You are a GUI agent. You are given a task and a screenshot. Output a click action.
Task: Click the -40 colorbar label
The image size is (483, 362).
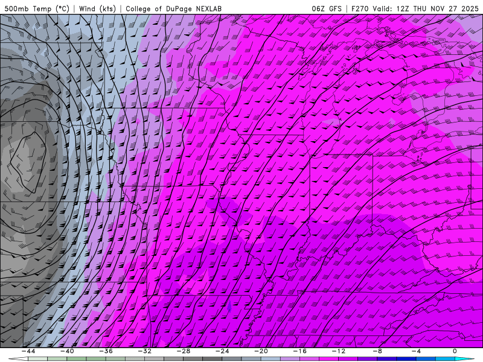[67, 351]
